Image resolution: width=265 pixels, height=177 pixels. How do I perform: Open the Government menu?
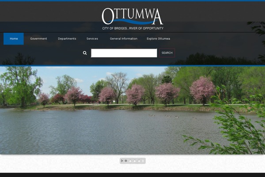[x=38, y=38]
